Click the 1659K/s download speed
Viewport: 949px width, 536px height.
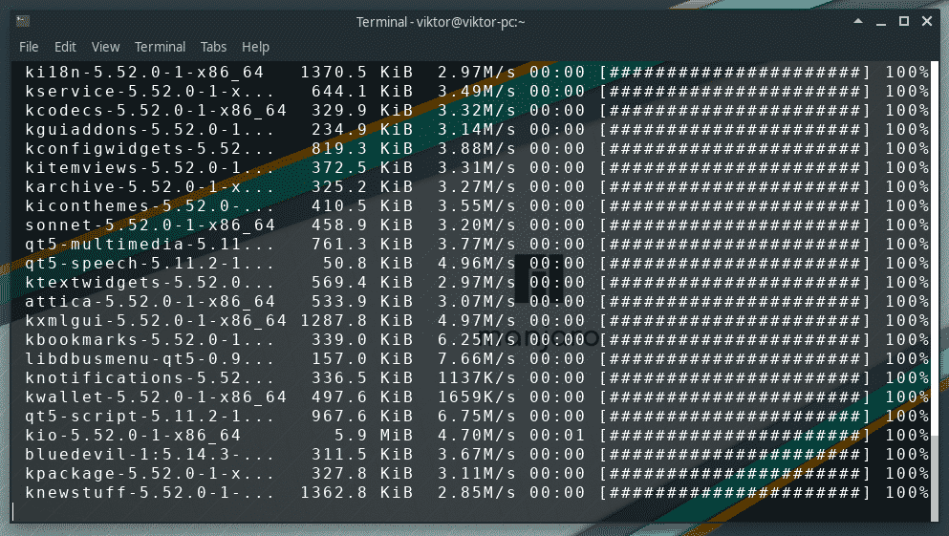(x=477, y=397)
